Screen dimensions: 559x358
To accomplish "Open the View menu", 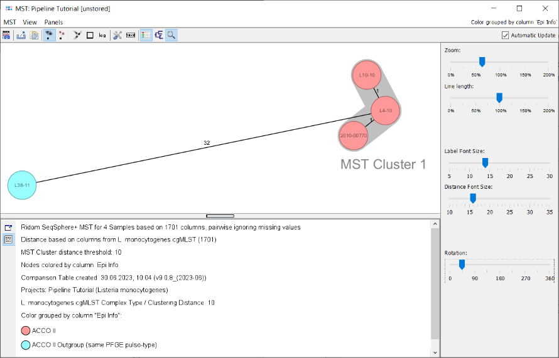I will tap(30, 22).
